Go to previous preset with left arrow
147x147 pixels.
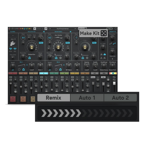tap(50, 29)
